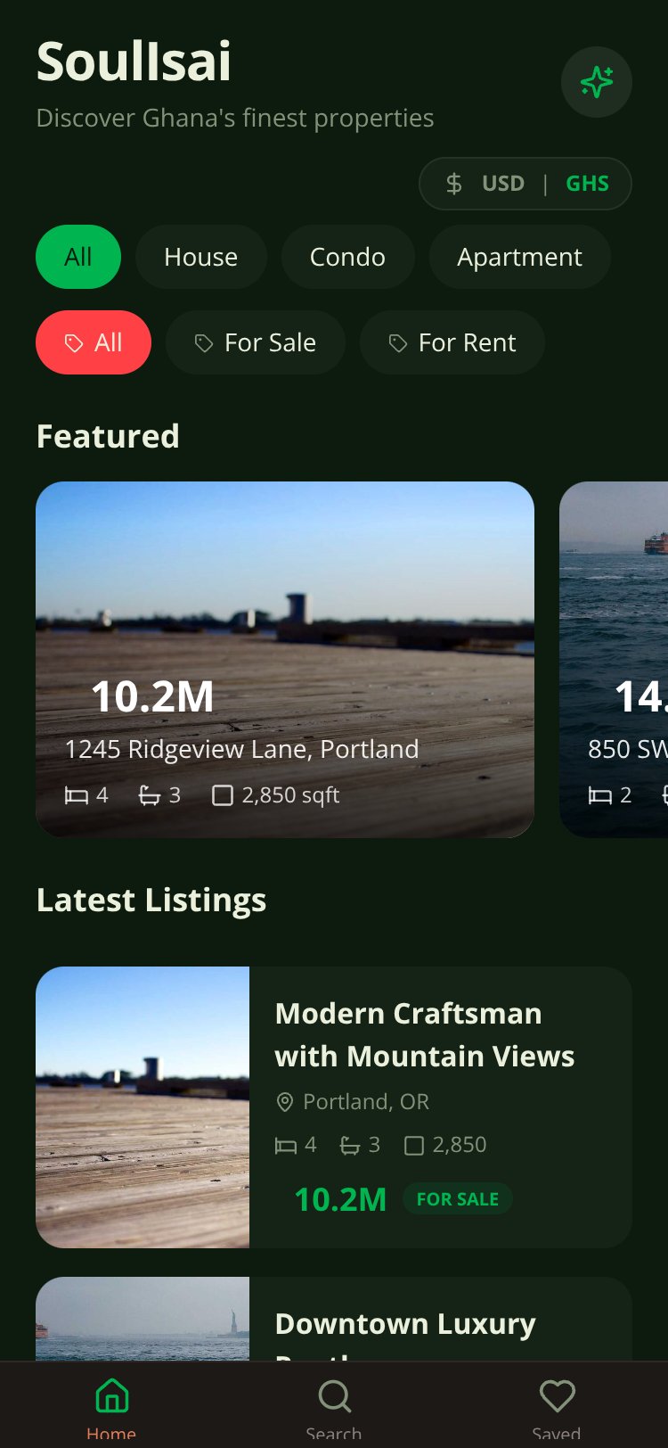The width and height of the screenshot is (668, 1448).
Task: Click 1245 Ridgeview Lane, Portland address
Action: point(241,749)
